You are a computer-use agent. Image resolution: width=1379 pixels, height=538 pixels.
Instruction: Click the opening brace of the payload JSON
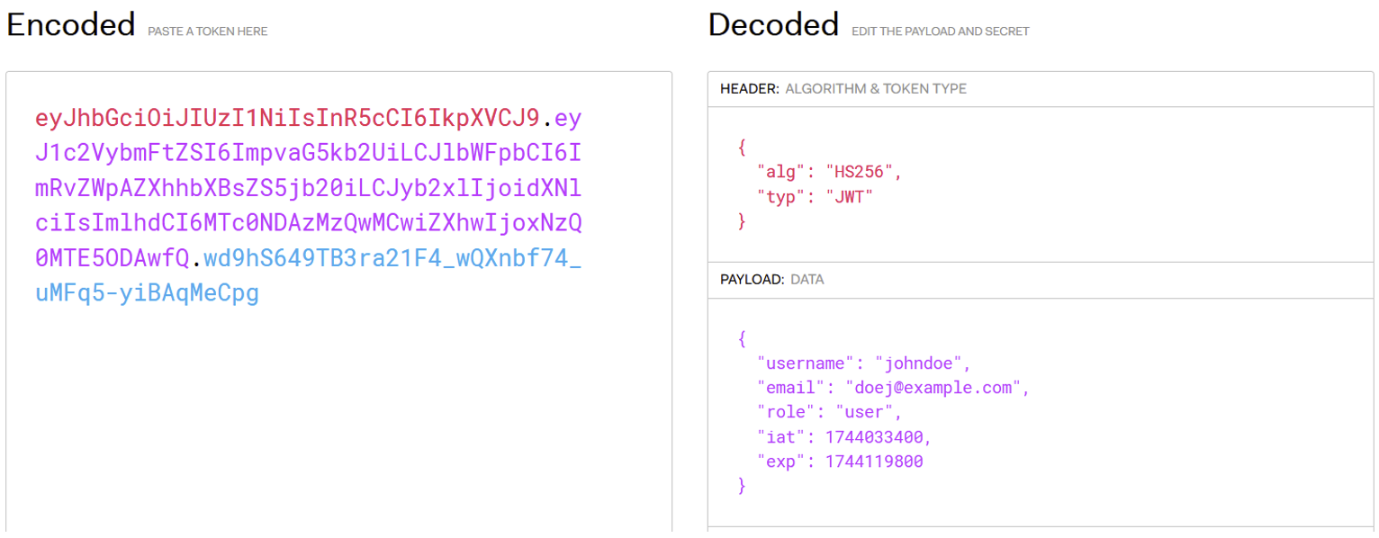(741, 338)
